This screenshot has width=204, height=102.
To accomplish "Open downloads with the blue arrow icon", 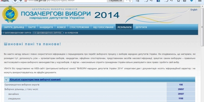I will [191, 1].
